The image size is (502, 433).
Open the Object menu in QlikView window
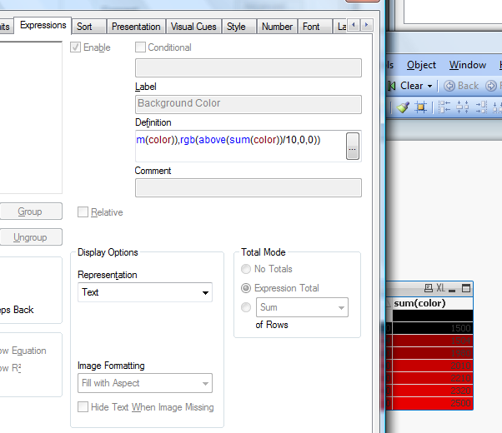click(x=421, y=65)
